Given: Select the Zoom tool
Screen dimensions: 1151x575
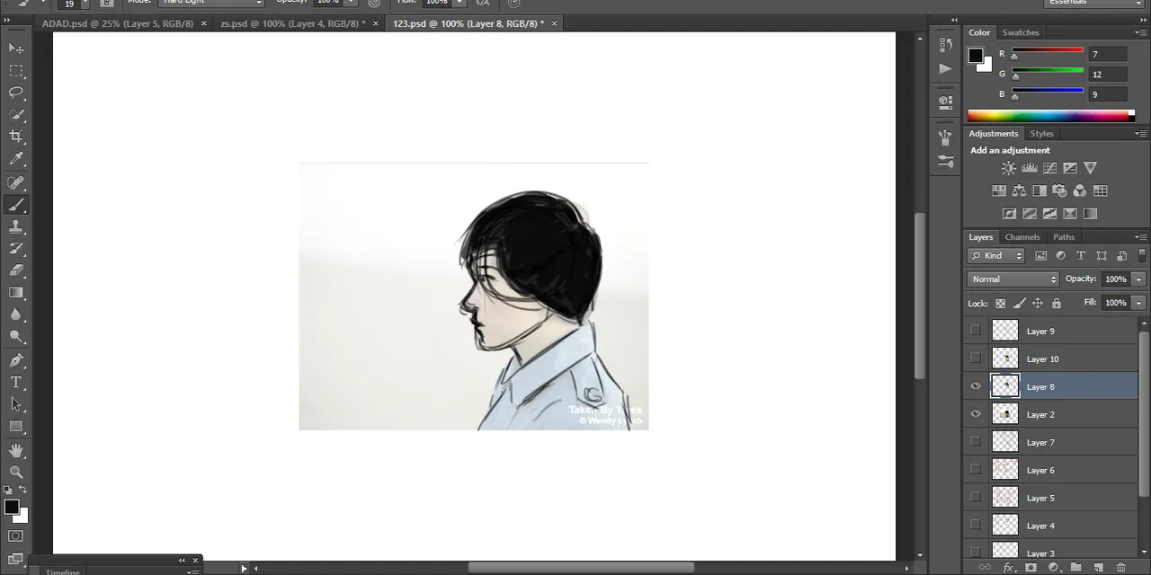Looking at the screenshot, I should 16,471.
